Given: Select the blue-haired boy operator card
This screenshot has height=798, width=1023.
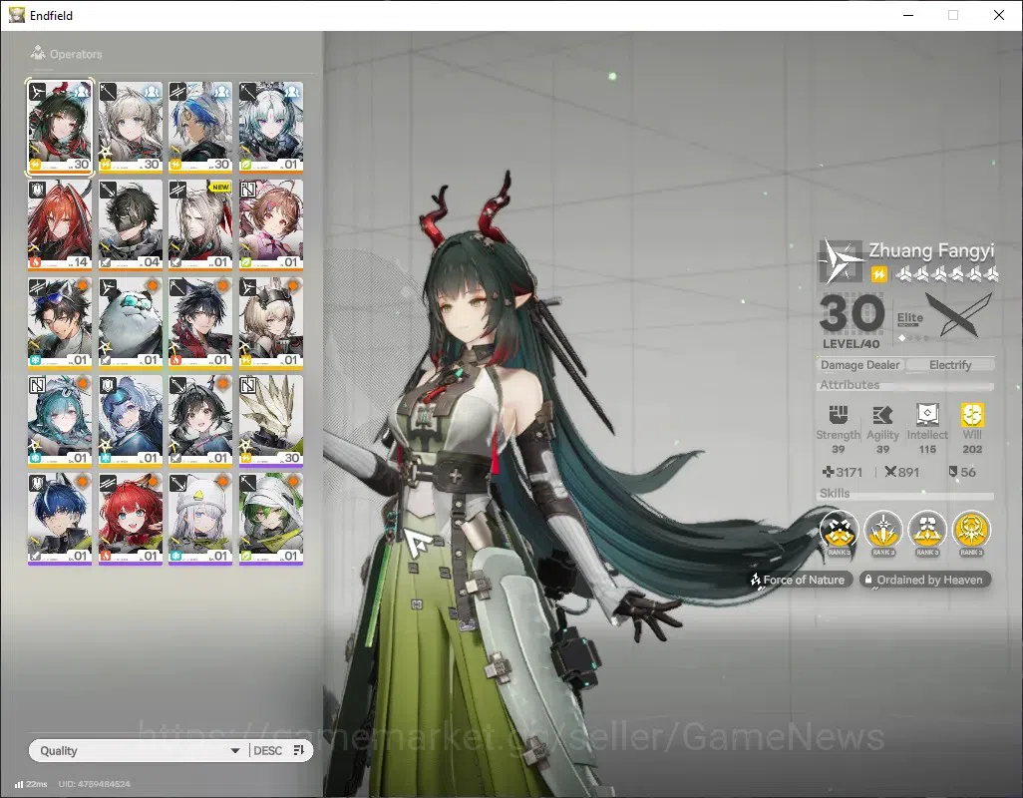Looking at the screenshot, I should (x=60, y=519).
